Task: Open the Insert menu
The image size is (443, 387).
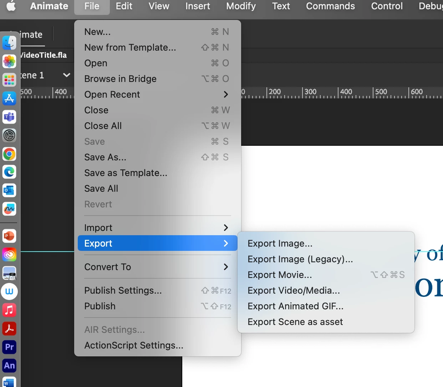Action: click(198, 6)
